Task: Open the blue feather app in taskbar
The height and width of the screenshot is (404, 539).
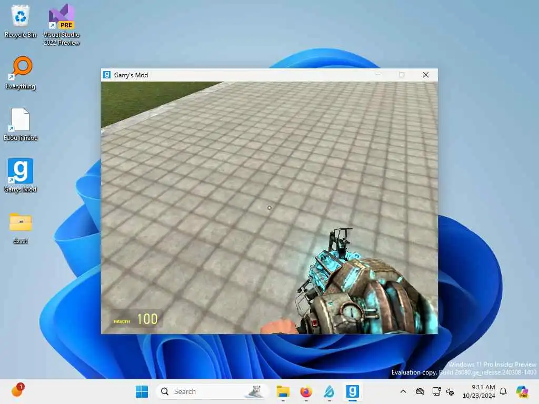Action: (x=329, y=391)
